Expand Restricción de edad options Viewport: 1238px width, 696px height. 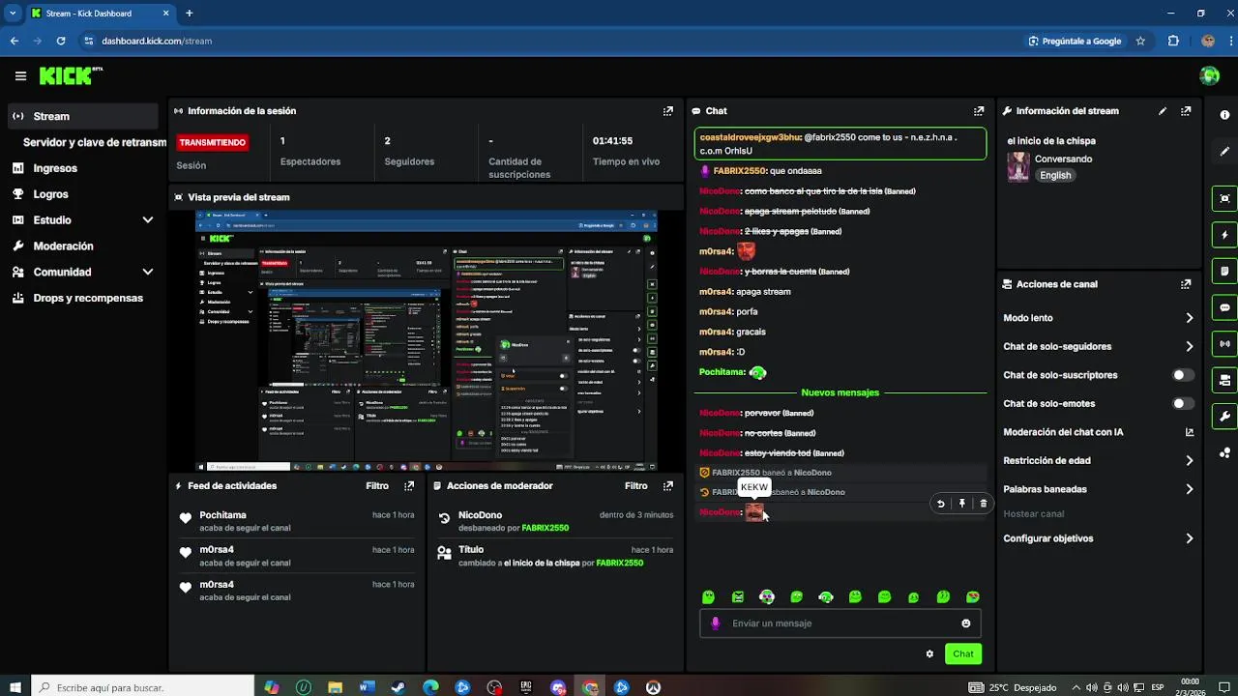point(1189,461)
